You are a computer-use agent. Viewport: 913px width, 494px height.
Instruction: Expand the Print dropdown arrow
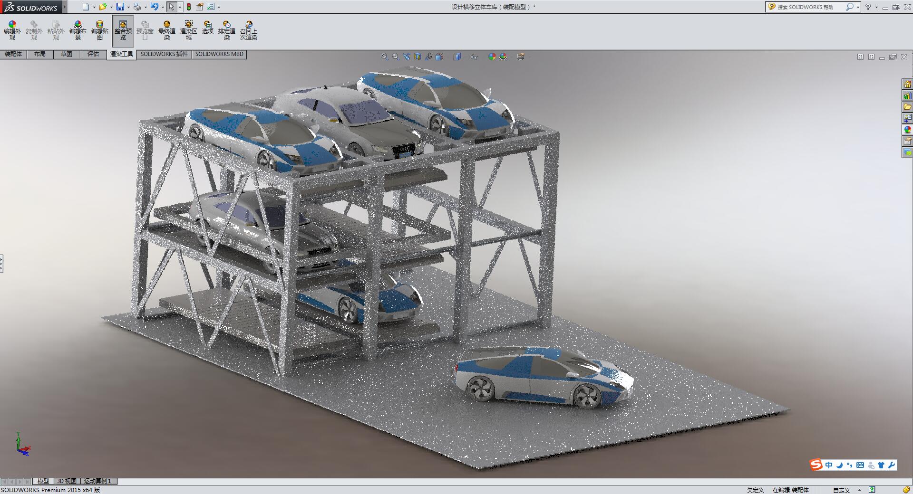[x=146, y=7]
